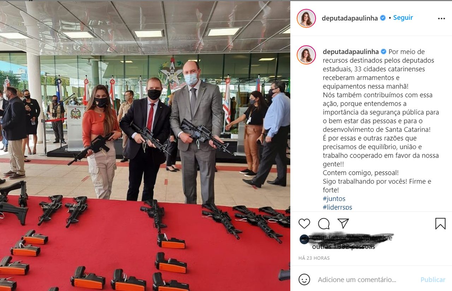Viewport: 452px width, 291px height.
Task: Follow the account via Seguir
Action: 403,18
